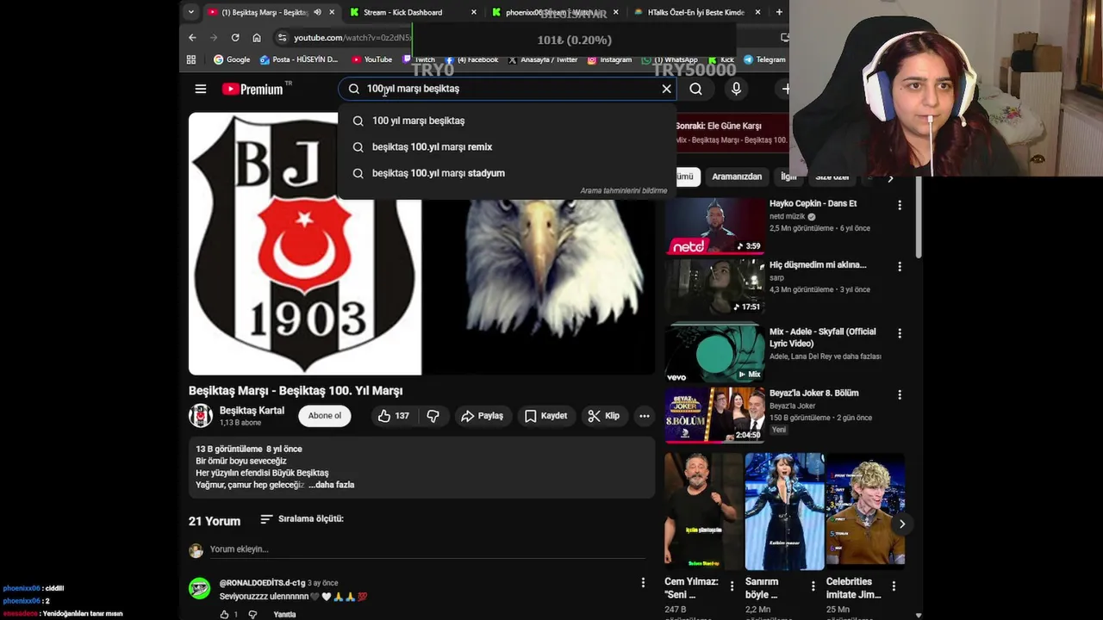Screen dimensions: 1103x620
Task: Switch to the HTalks Özel tab
Action: click(x=697, y=12)
